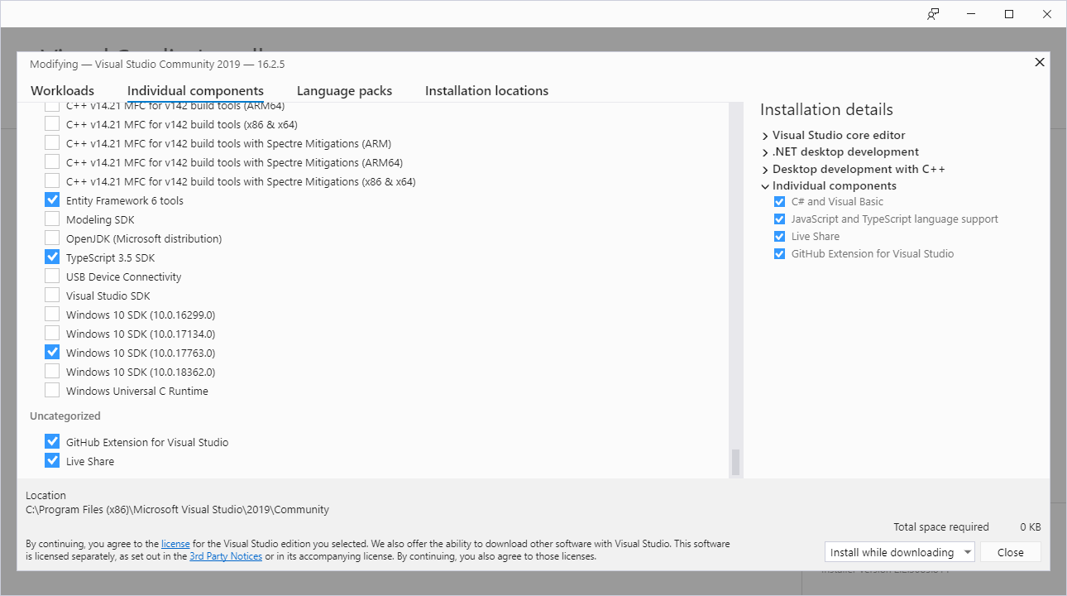Uncheck GitHub Extension in Uncategorized list
Screen dimensions: 1067x596
point(52,442)
